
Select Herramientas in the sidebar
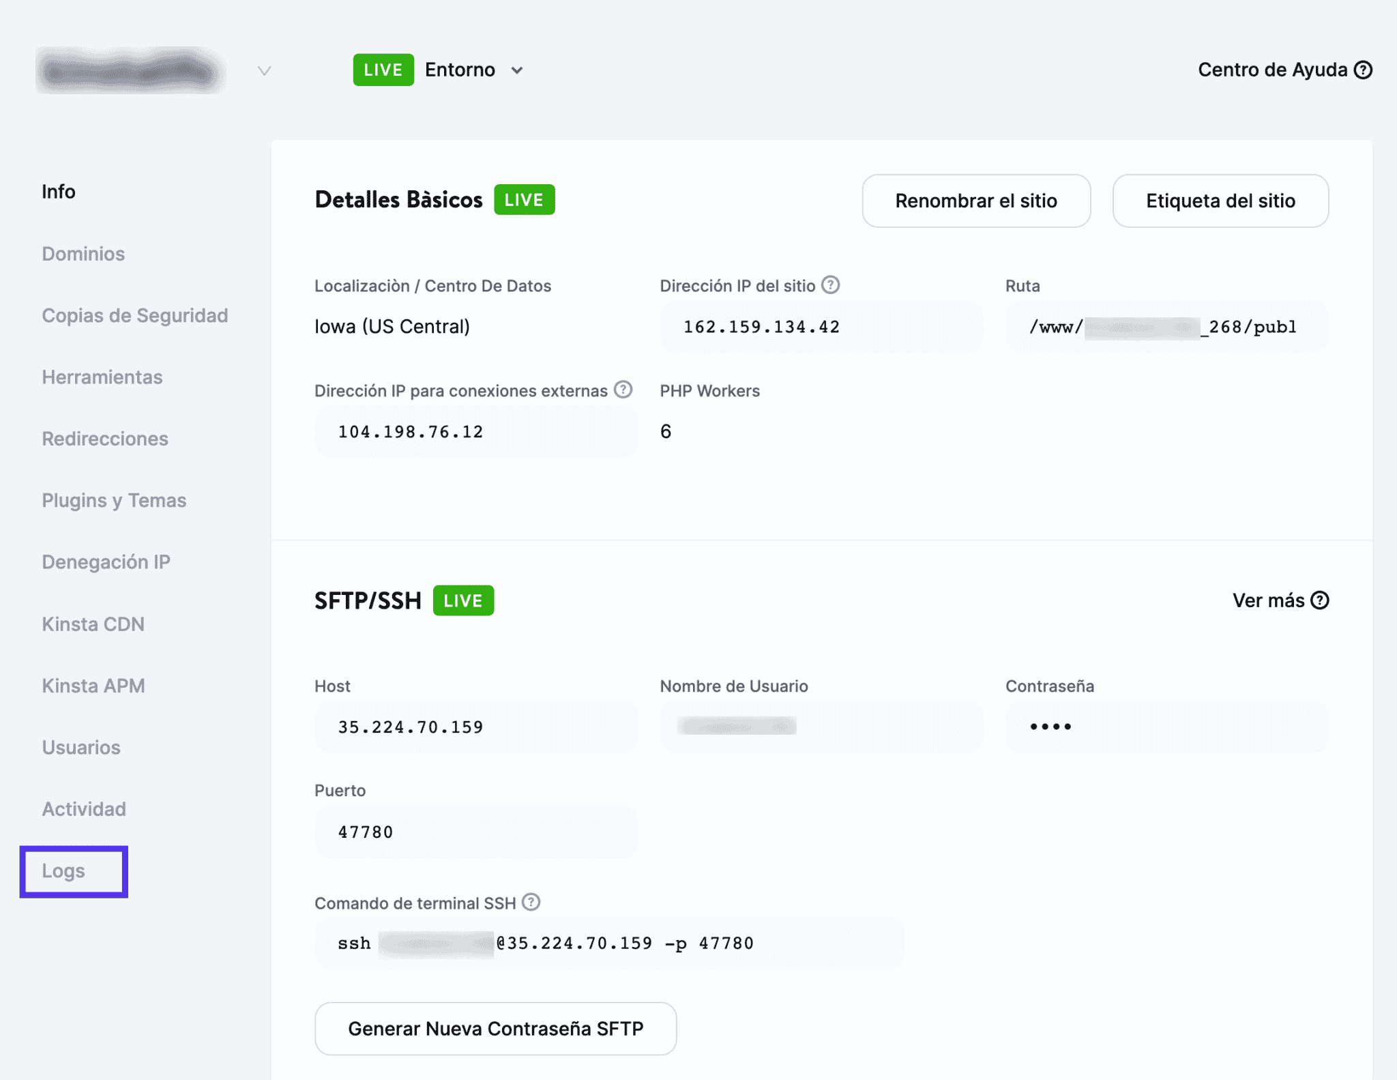102,377
